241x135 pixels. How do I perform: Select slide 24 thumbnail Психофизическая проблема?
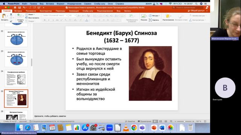coord(16,78)
